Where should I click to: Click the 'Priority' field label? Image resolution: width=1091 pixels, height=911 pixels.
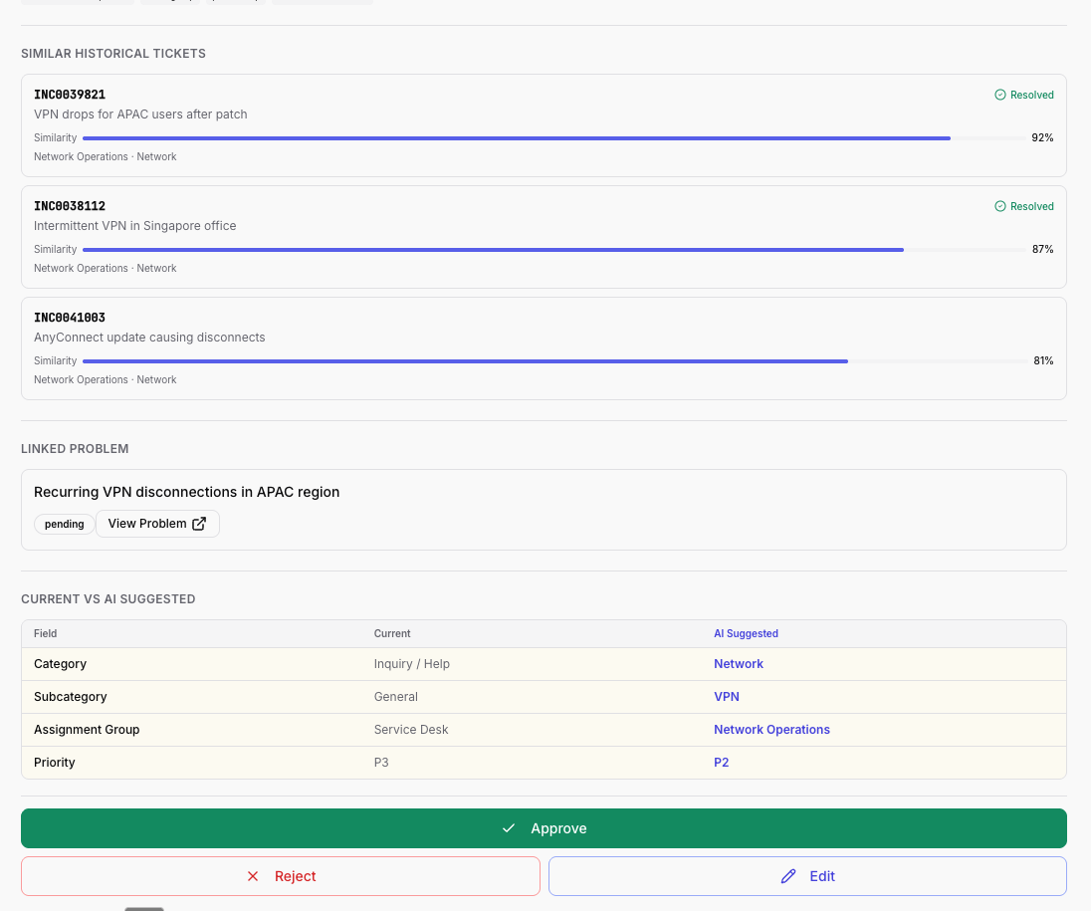[55, 762]
